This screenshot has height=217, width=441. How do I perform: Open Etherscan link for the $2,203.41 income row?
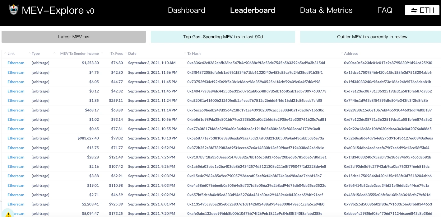[x=16, y=204]
